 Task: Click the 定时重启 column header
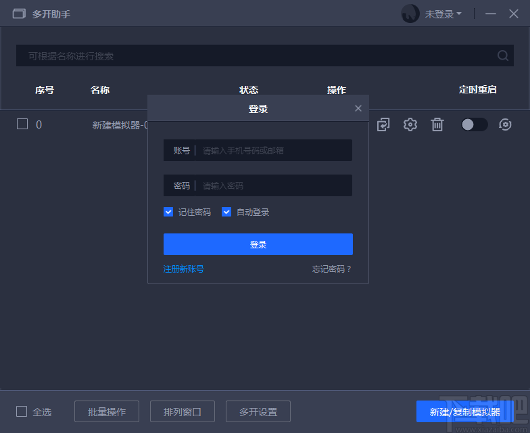pyautogui.click(x=477, y=89)
